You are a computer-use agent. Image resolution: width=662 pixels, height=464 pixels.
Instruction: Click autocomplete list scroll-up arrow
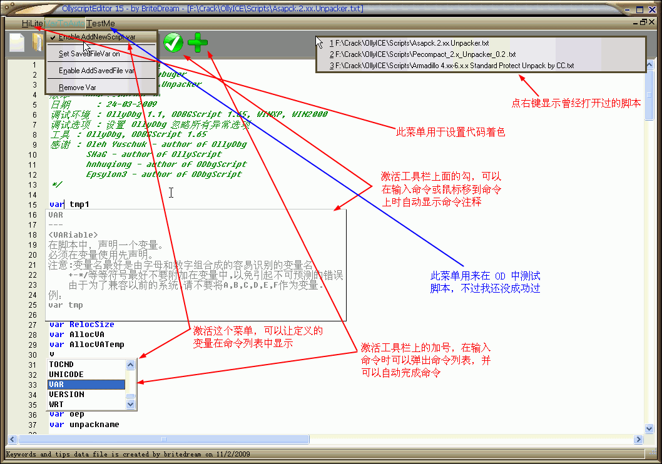130,365
